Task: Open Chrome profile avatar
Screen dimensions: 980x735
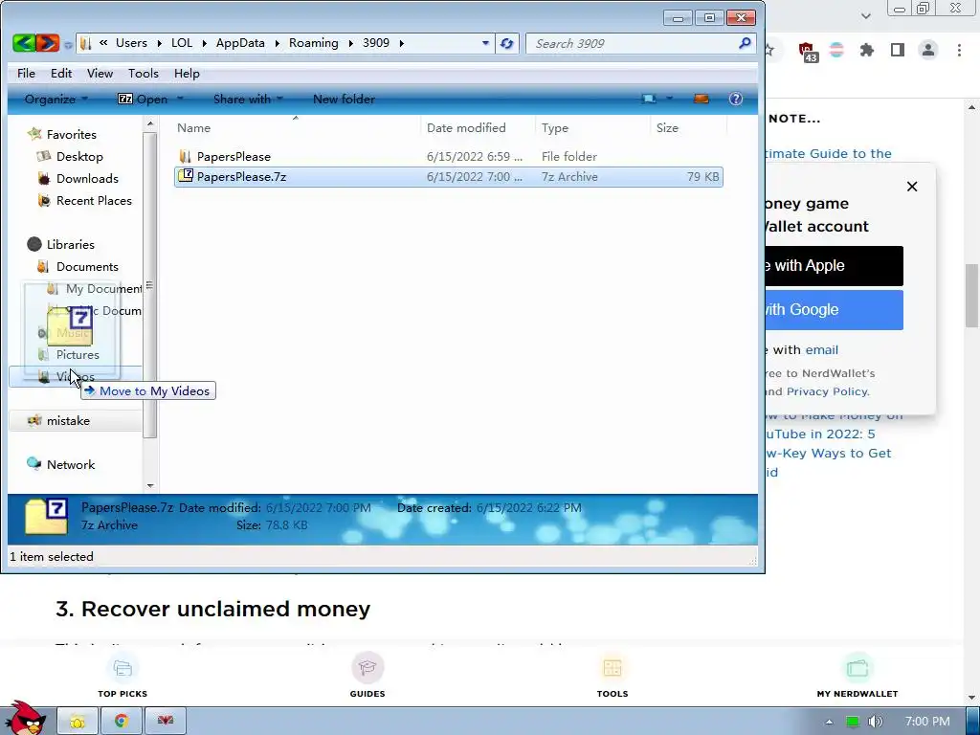Action: 928,50
